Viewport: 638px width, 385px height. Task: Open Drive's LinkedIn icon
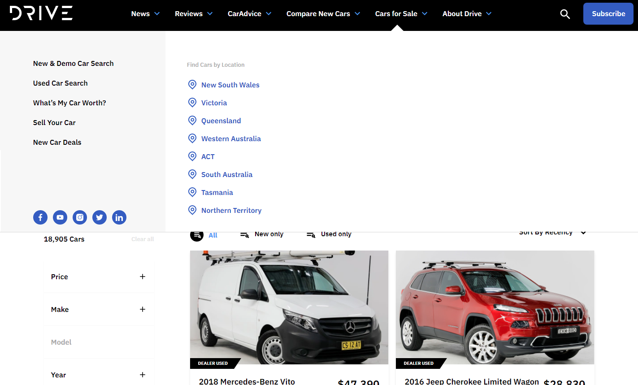119,217
